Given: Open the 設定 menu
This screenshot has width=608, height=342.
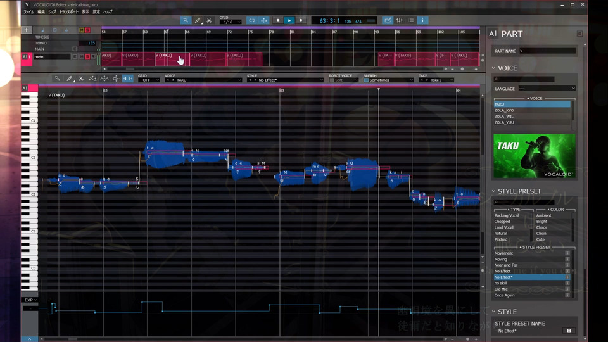Looking at the screenshot, I should [x=96, y=12].
